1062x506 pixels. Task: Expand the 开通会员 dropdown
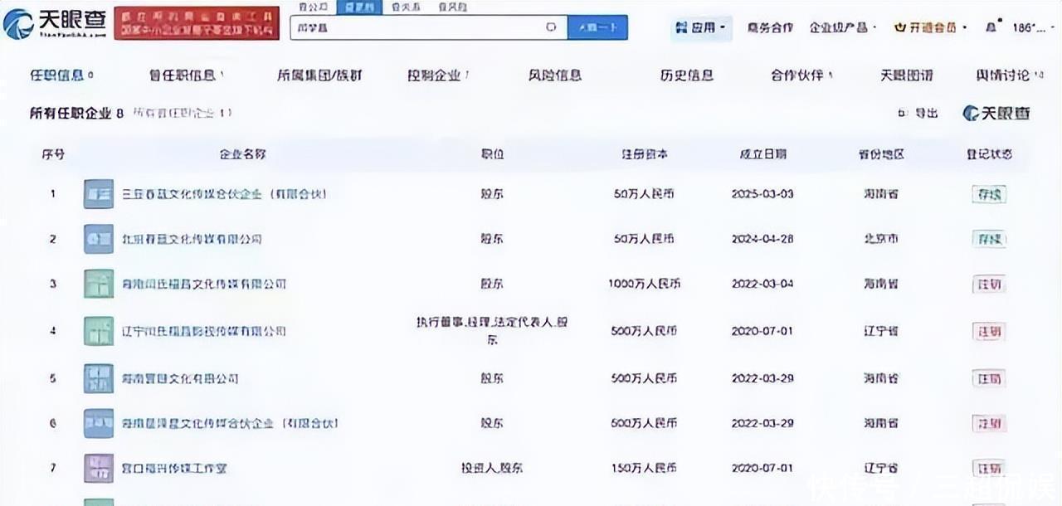point(930,27)
